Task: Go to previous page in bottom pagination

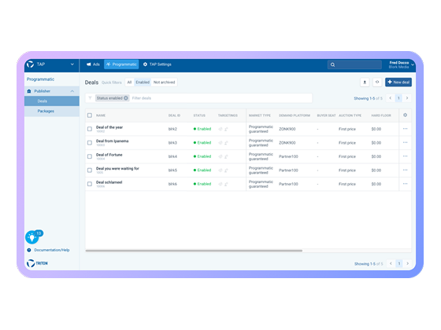Action: tap(391, 263)
